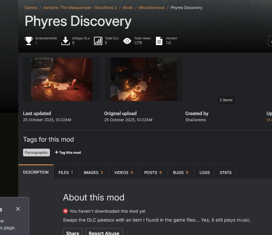Open the Images tab

[94, 172]
